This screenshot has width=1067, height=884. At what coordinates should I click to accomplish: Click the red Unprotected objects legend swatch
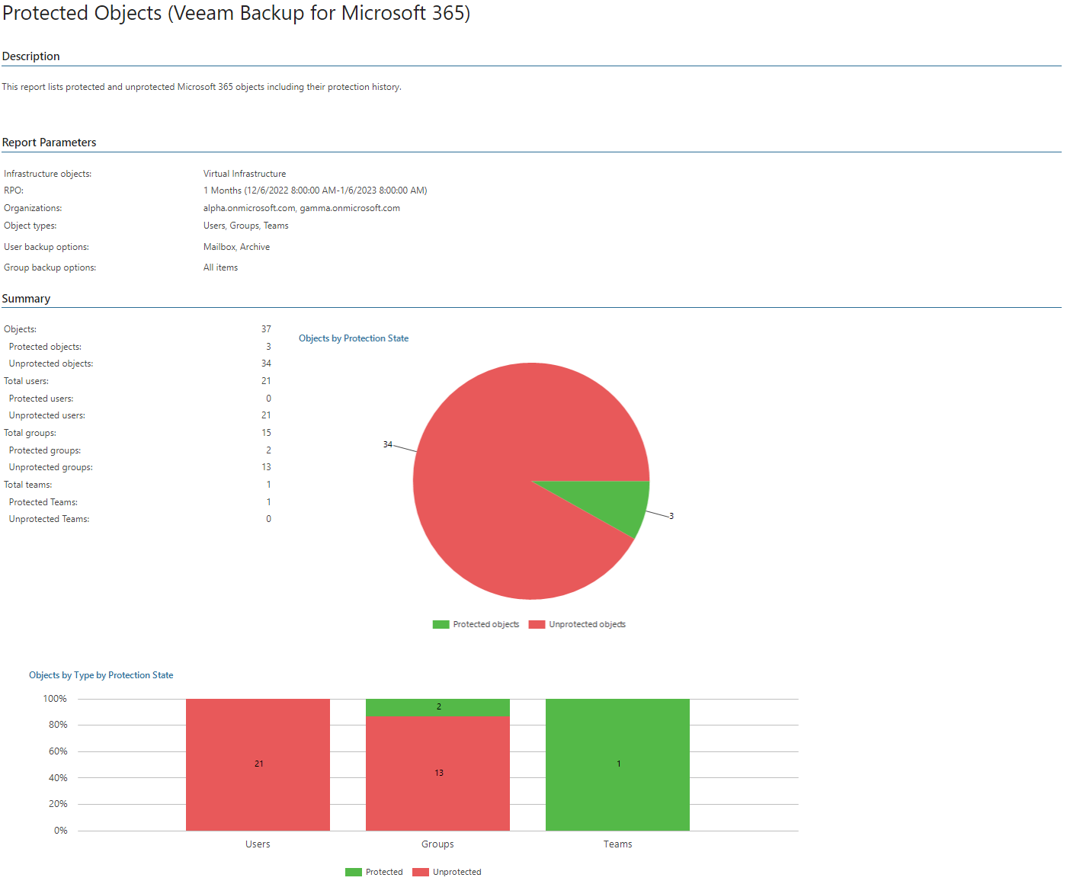pyautogui.click(x=537, y=624)
